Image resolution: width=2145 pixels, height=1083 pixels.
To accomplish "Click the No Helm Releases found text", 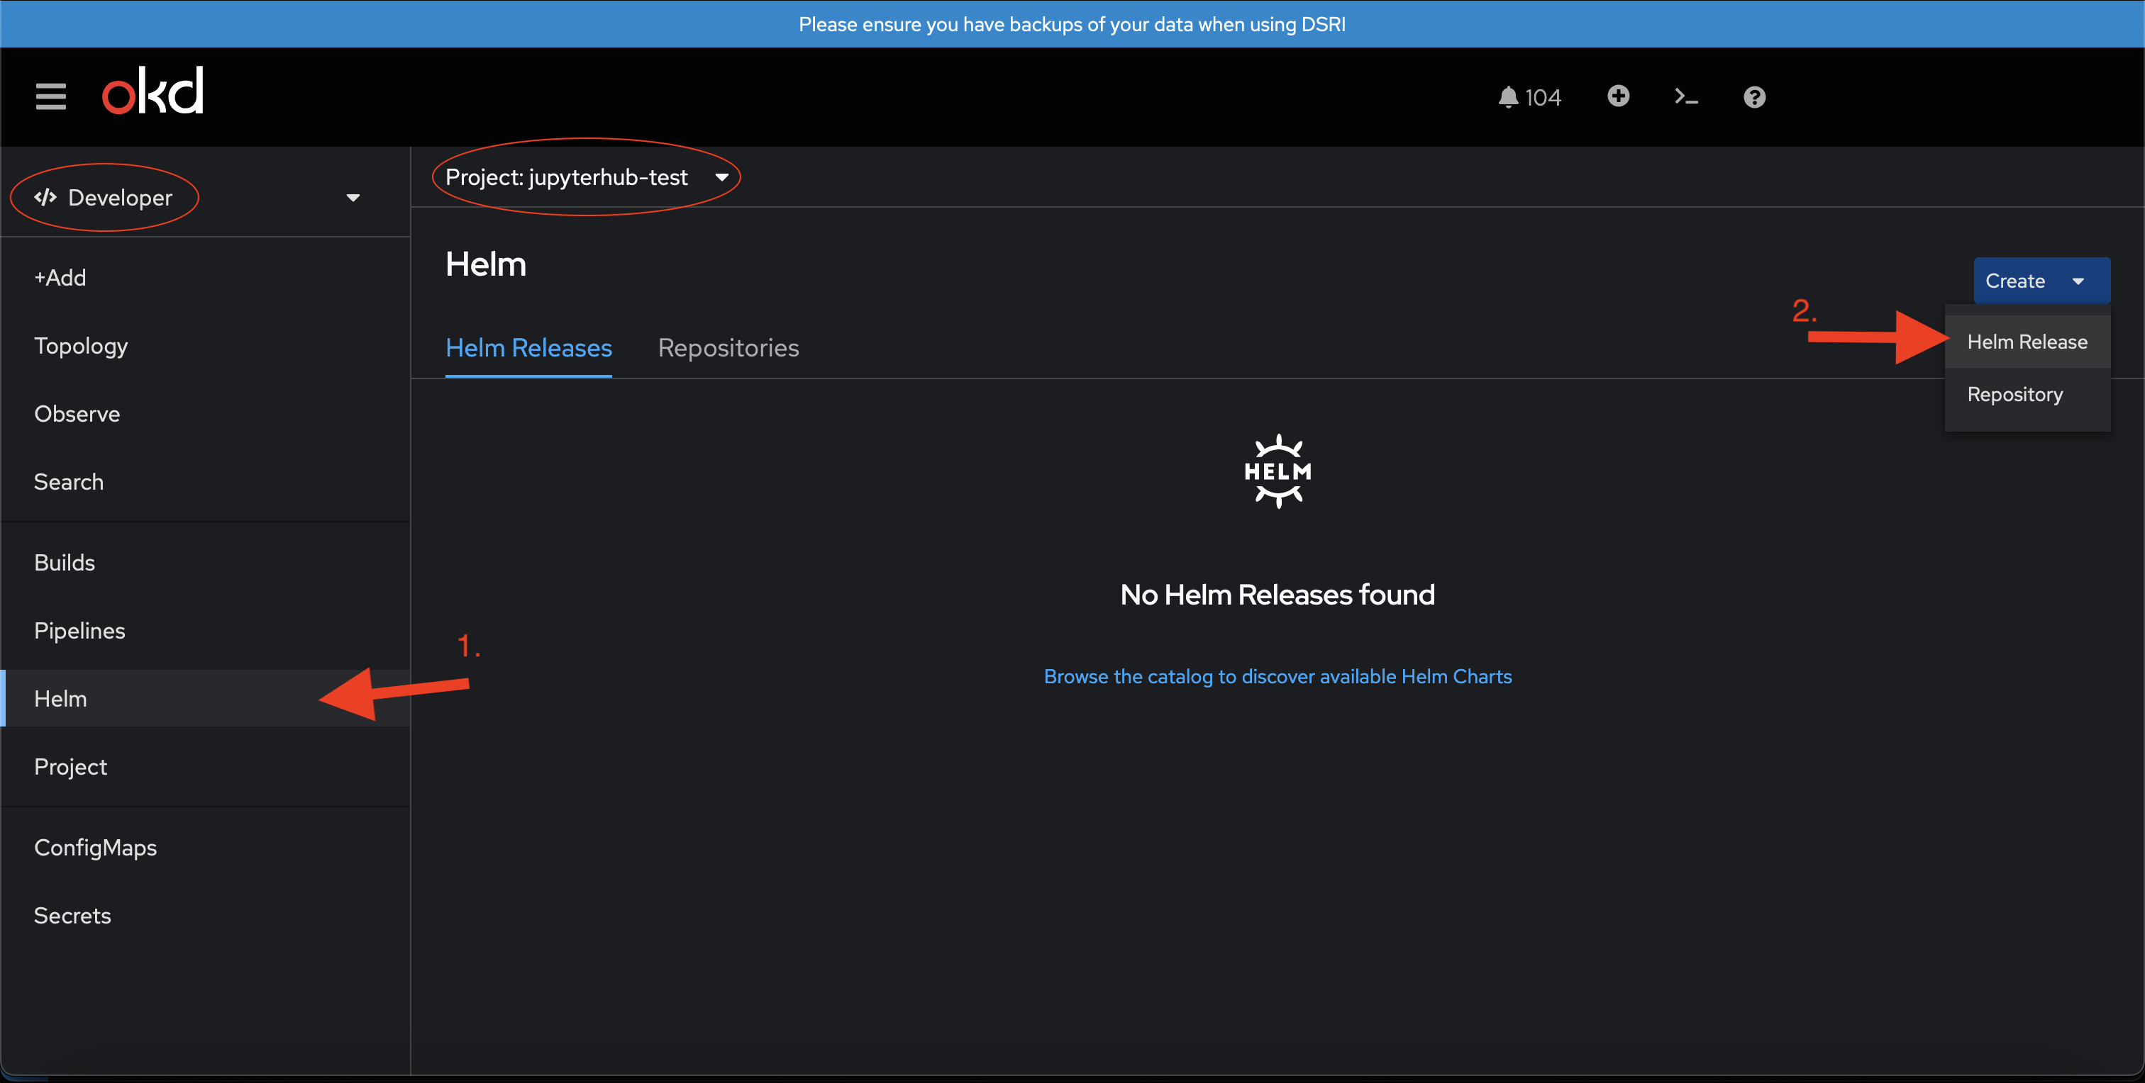I will (x=1277, y=595).
